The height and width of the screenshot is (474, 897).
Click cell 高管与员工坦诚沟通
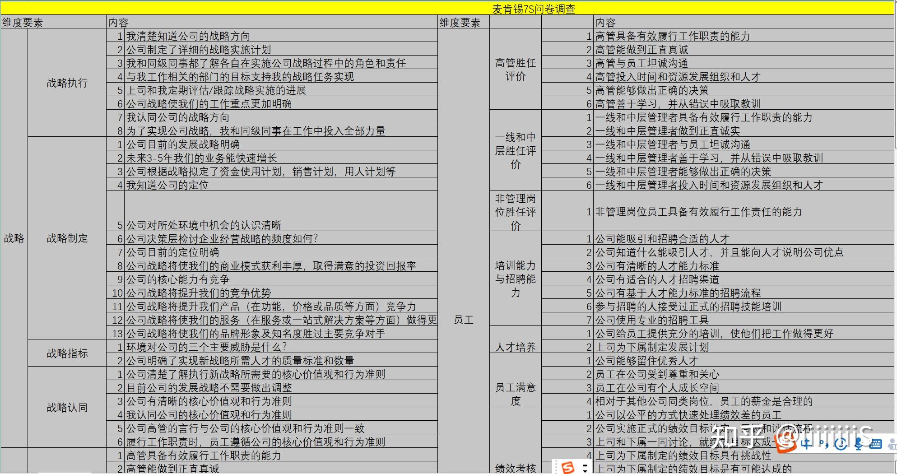[x=744, y=63]
